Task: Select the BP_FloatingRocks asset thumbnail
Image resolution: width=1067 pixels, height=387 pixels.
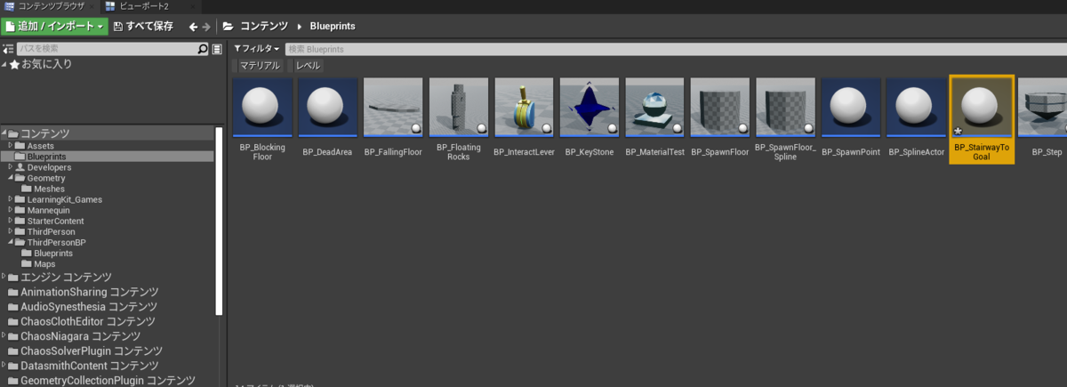Action: 459,108
